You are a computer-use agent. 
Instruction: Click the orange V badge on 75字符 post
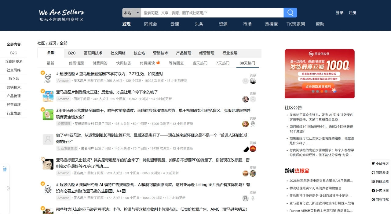(43, 73)
